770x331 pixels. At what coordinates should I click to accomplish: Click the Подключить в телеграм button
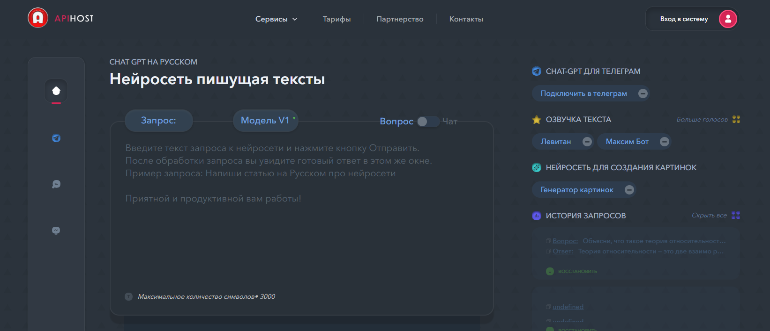click(x=583, y=94)
